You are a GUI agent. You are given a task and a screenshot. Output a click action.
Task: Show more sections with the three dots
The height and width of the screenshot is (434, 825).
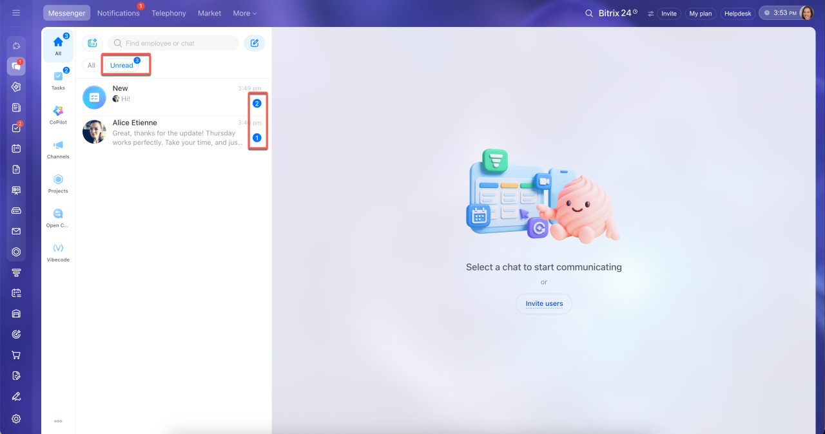tap(58, 421)
